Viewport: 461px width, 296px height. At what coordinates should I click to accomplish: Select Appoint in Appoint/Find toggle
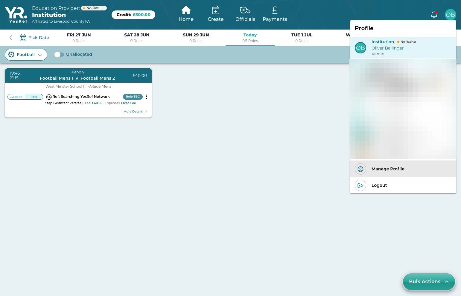pos(16,97)
